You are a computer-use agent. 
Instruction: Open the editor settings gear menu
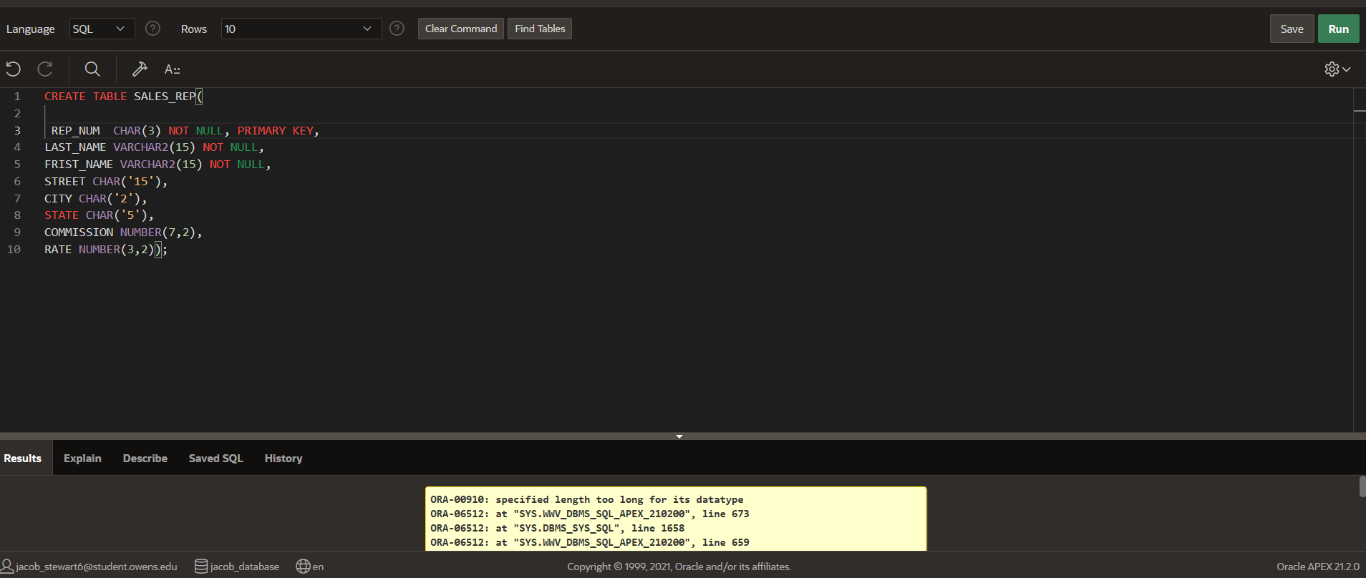(x=1337, y=69)
